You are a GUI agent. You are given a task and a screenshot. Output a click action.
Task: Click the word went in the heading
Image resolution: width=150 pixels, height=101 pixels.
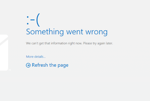pos(75,32)
